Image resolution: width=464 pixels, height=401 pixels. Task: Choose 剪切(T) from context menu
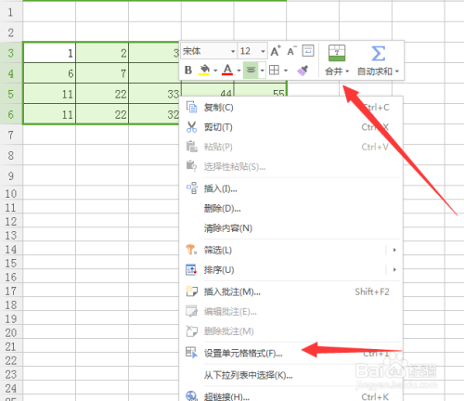(291, 127)
